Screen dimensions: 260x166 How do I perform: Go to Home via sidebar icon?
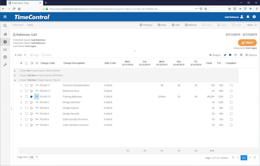[5, 34]
